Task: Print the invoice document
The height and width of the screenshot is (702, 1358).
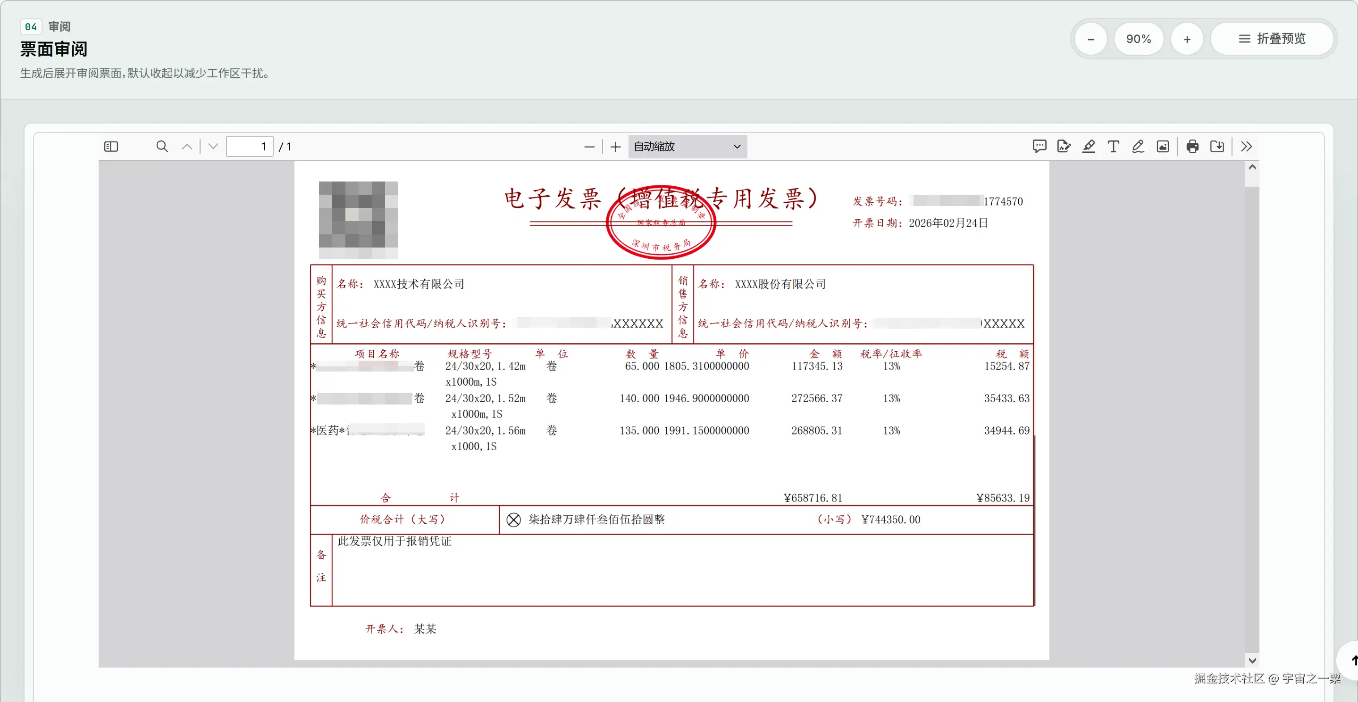Action: coord(1192,147)
